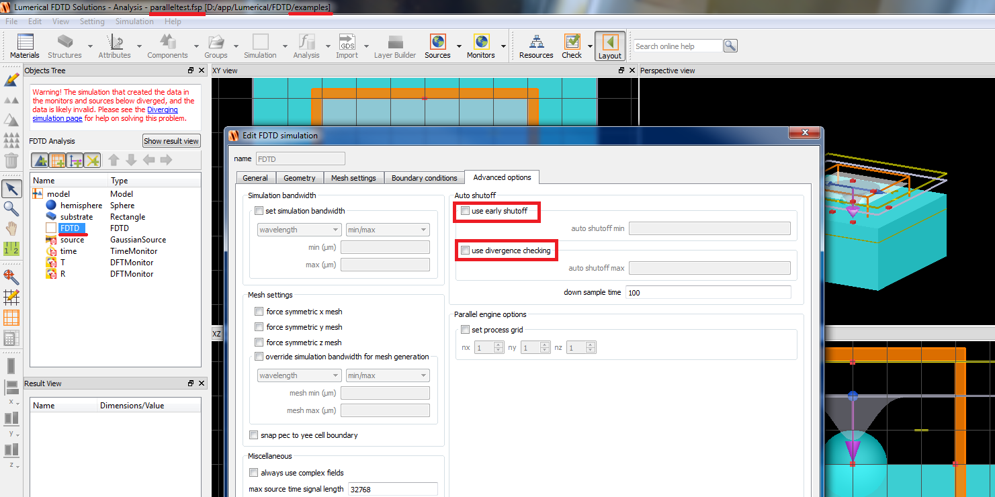Select the source GaussianSource row

click(116, 240)
